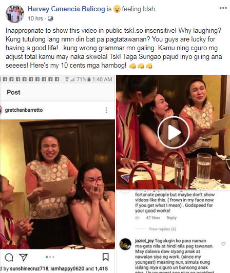Play the video with the play button
This screenshot has height=273, width=230.
pos(174,132)
